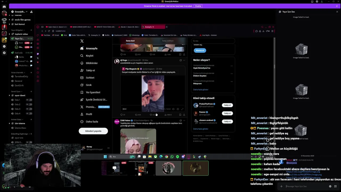Collapse the EldenRing Nightreign category
This screenshot has height=192, width=341.
(x=20, y=134)
